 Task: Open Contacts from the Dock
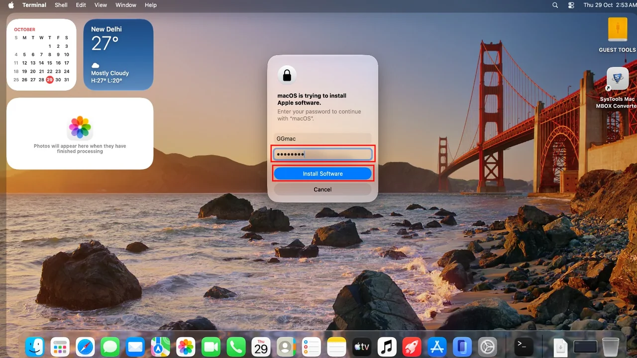[286, 347]
